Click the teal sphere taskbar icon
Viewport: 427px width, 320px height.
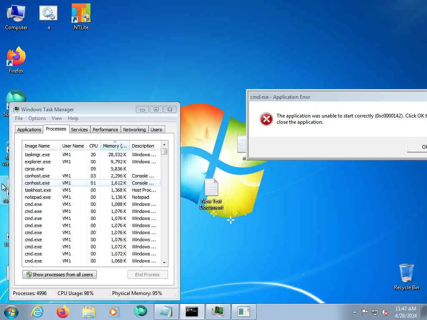click(x=140, y=311)
